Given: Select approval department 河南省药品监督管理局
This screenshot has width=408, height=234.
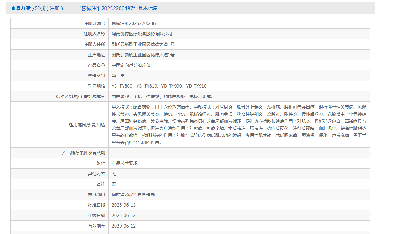Looking at the screenshot, I should 133,195.
